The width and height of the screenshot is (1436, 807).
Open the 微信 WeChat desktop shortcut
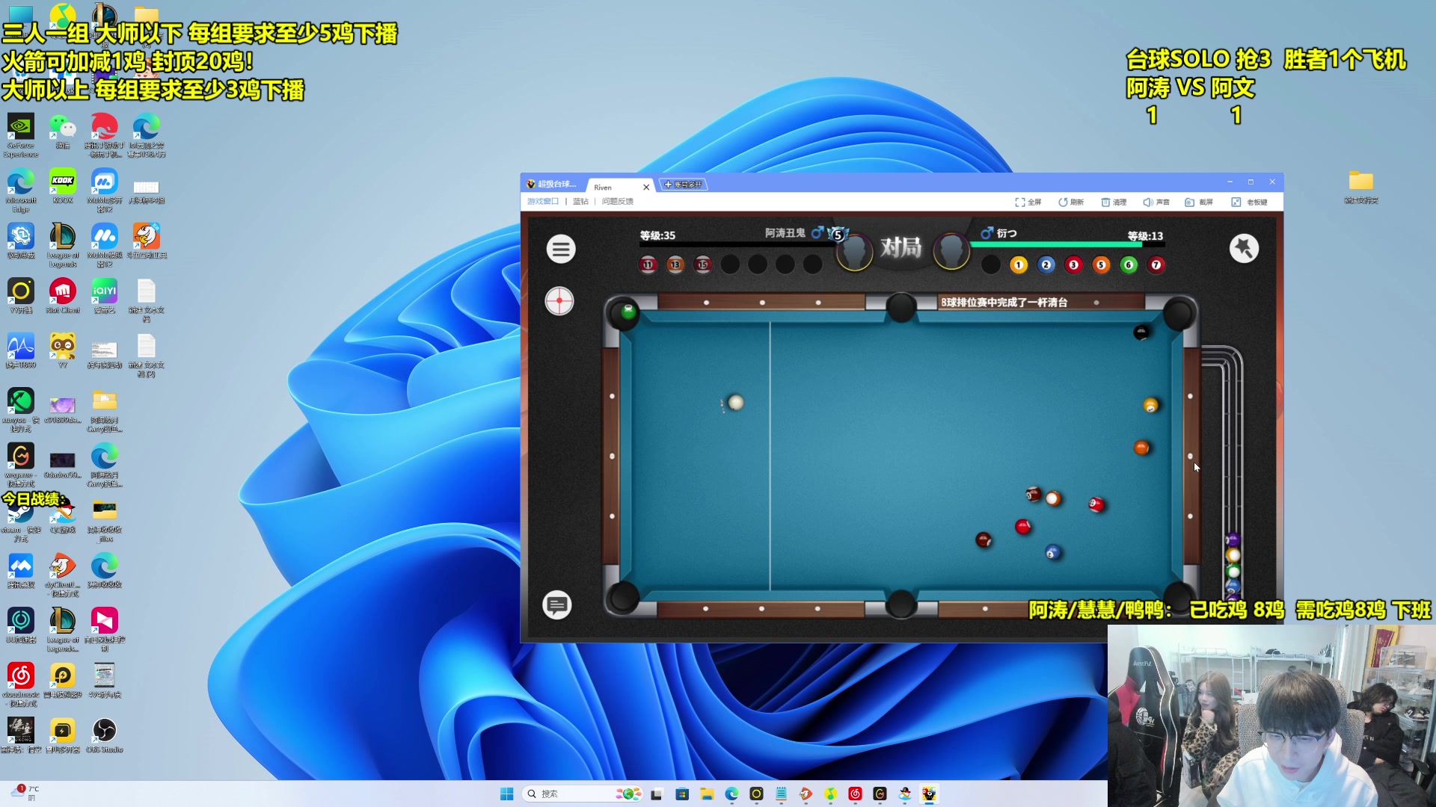pos(63,132)
